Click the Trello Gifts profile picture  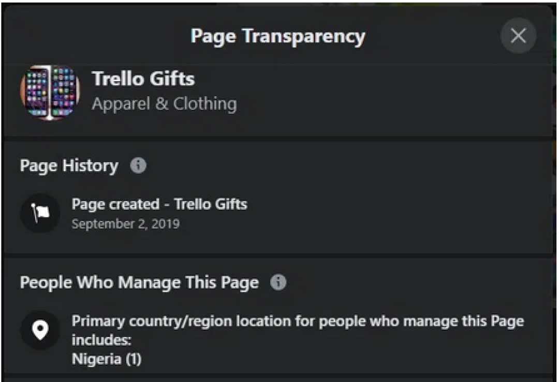pyautogui.click(x=50, y=93)
